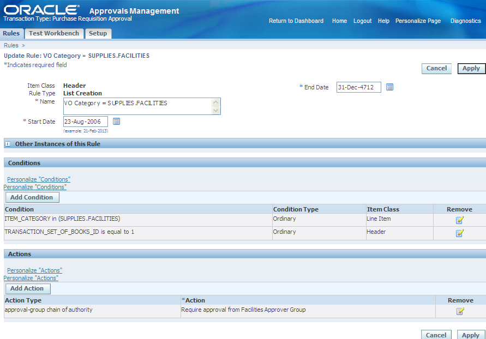Click the bottom Apply button
This screenshot has width=486, height=339.
click(471, 335)
